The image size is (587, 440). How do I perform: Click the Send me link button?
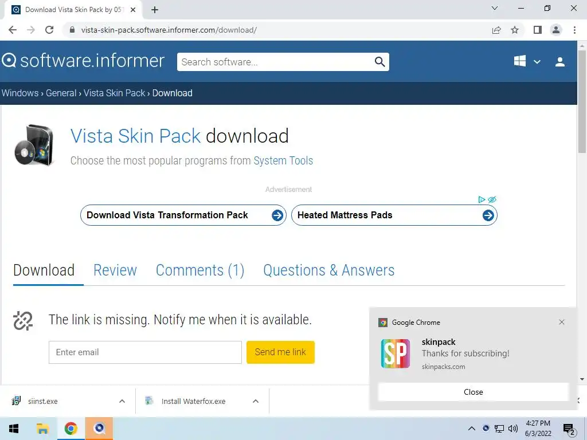tap(280, 352)
